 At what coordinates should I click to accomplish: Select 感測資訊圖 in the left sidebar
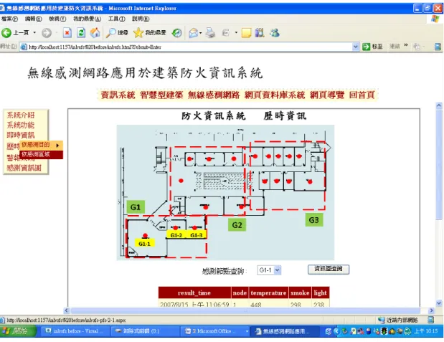point(24,168)
